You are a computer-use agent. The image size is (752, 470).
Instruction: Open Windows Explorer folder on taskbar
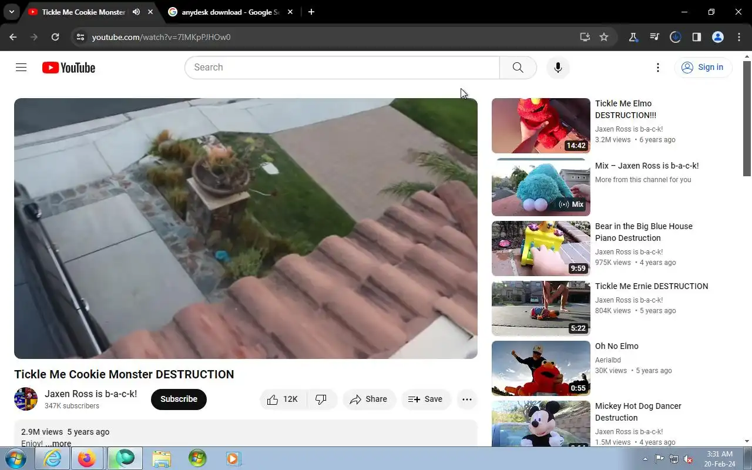pos(162,458)
